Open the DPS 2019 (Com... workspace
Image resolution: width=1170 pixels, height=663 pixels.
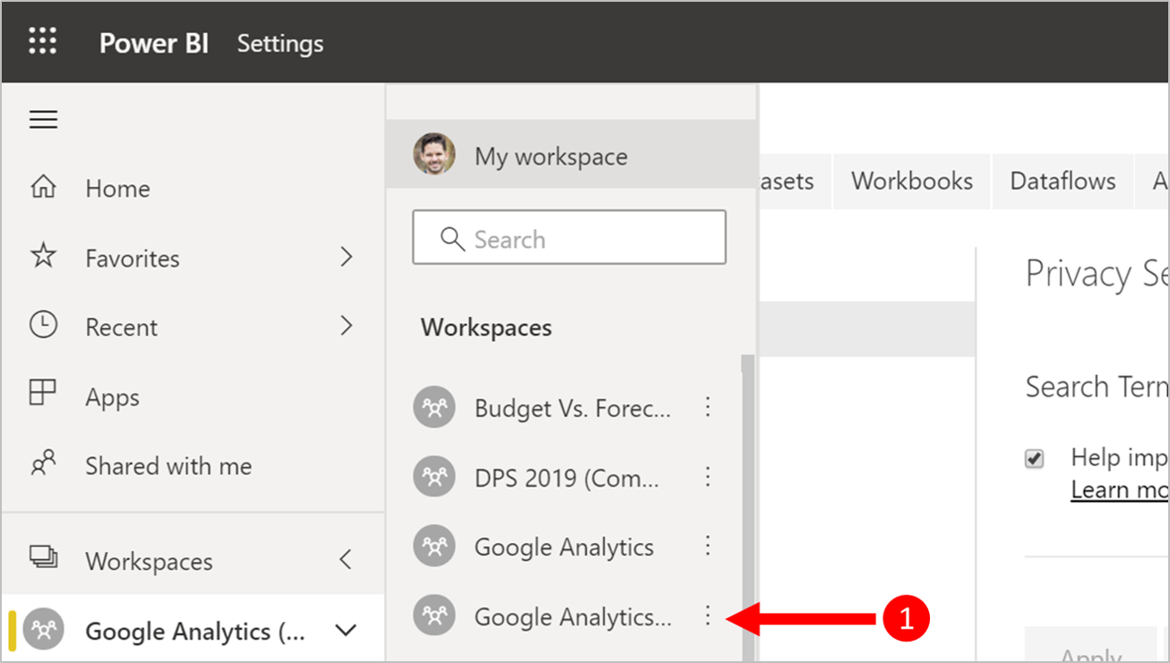tap(566, 478)
